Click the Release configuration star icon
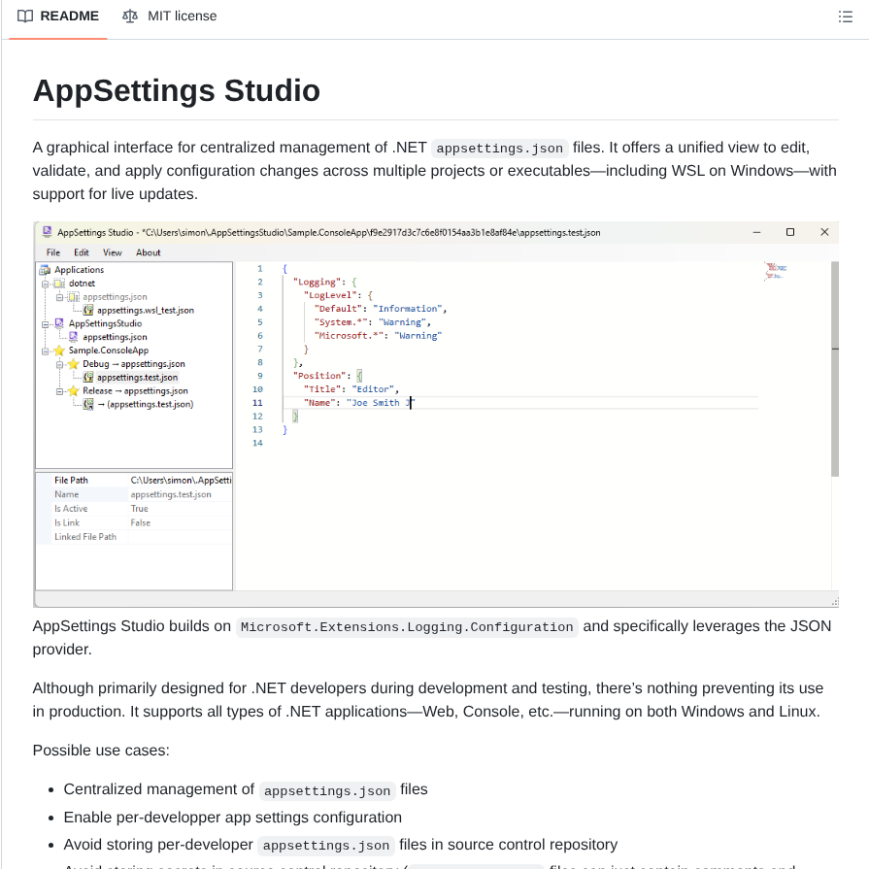This screenshot has width=869, height=869. [75, 390]
